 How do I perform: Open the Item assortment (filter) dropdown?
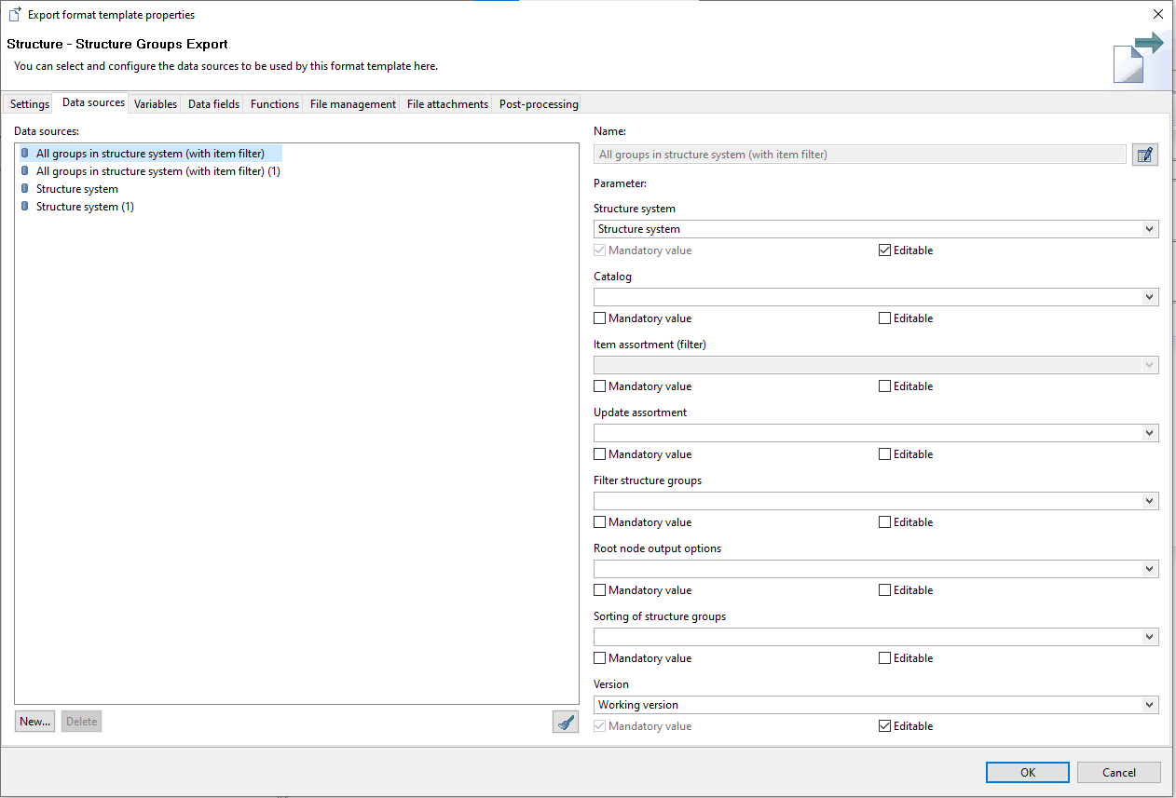pyautogui.click(x=876, y=365)
